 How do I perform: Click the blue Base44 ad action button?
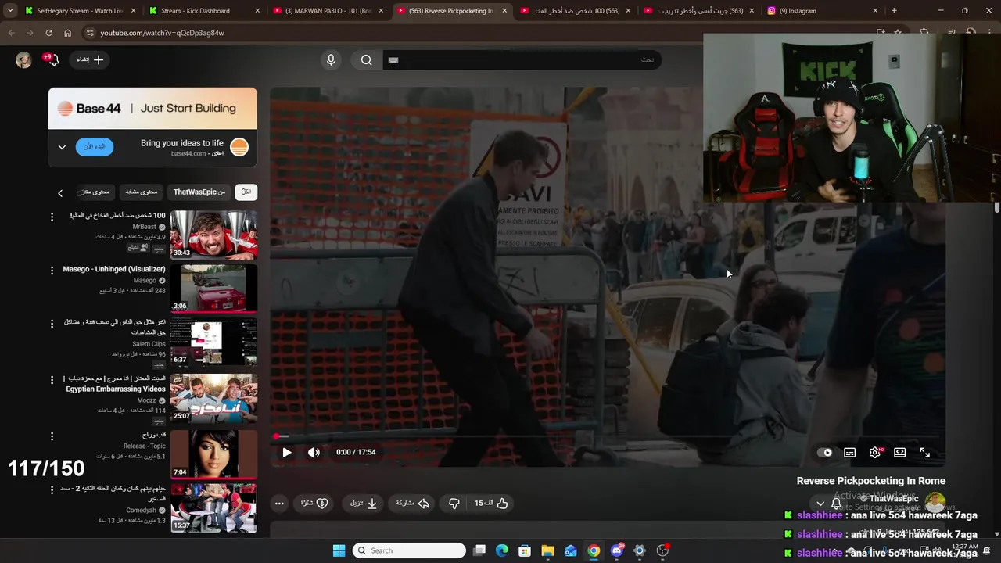pyautogui.click(x=95, y=146)
